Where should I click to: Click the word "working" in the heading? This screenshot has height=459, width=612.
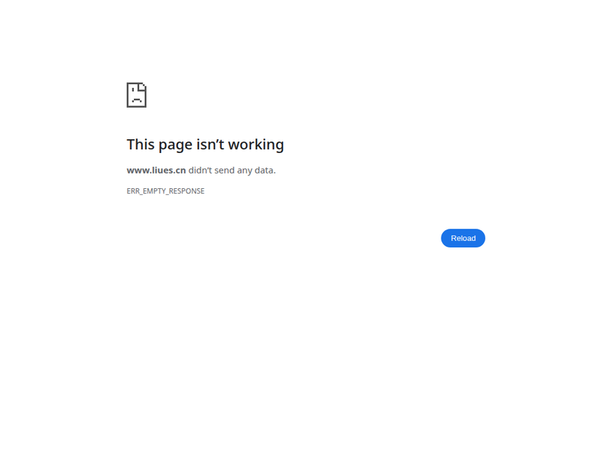tap(256, 145)
